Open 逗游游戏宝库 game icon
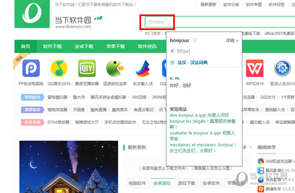295x193 pixels. pyautogui.click(x=115, y=68)
